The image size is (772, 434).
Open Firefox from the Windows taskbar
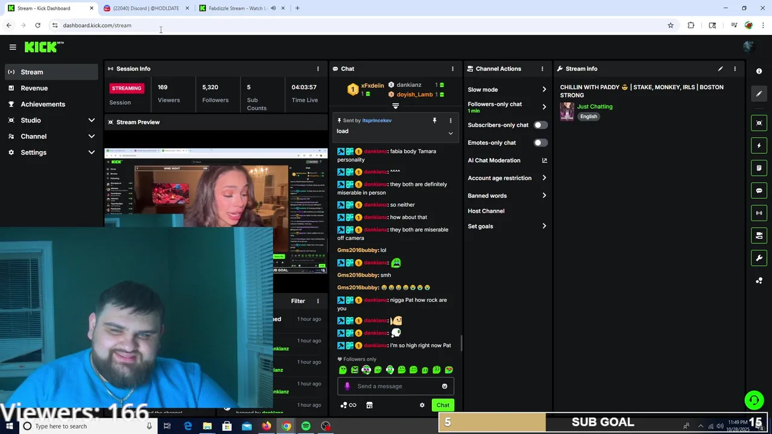tap(266, 426)
